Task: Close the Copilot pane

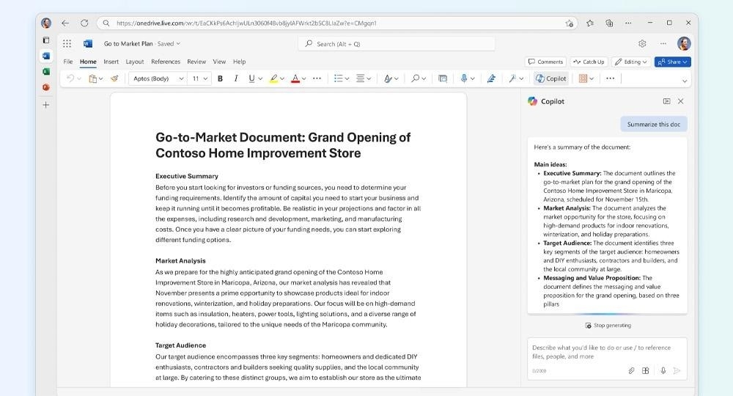Action: (681, 101)
